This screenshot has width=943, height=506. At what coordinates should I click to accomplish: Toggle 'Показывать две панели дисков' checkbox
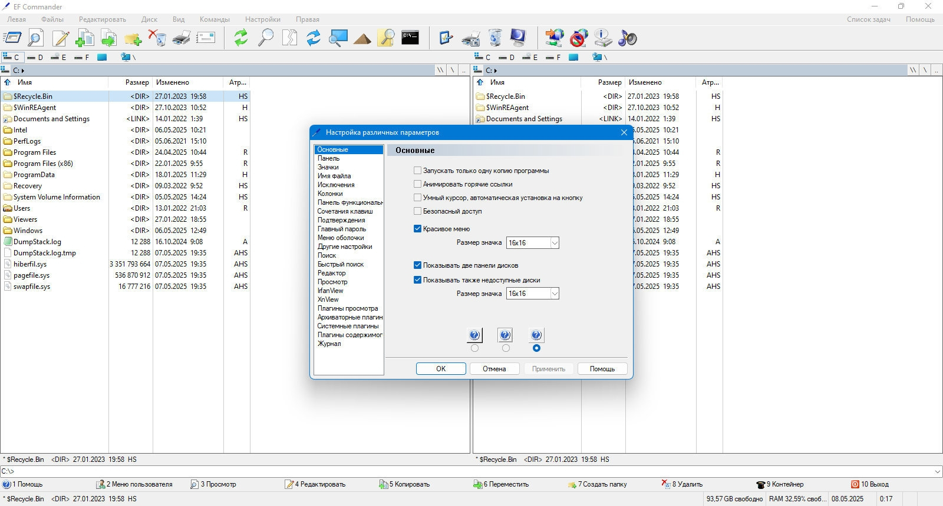[417, 265]
